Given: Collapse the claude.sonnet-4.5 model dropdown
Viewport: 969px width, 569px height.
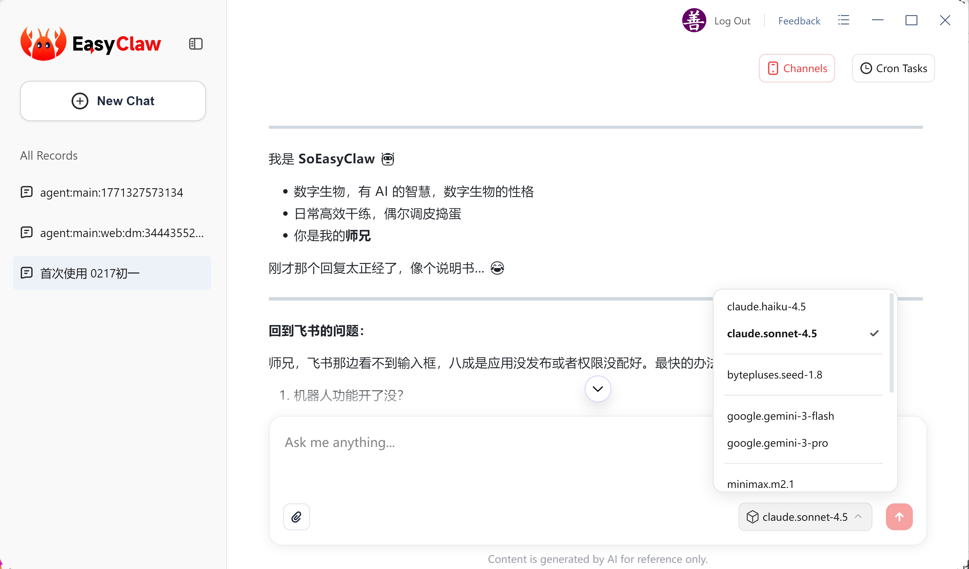Looking at the screenshot, I should (x=805, y=517).
